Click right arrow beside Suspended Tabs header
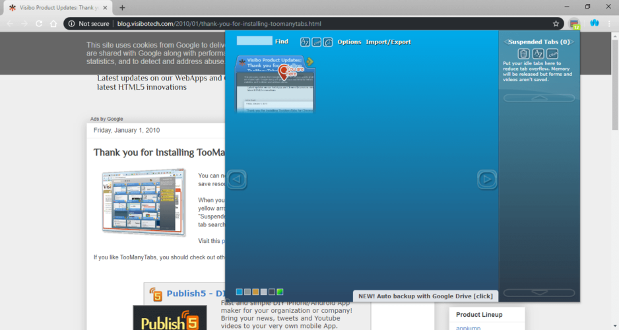Viewport: 619px width, 330px height. tap(572, 42)
